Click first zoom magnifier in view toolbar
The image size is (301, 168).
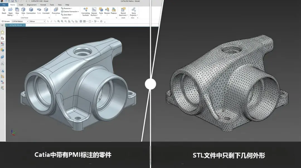[59, 21]
